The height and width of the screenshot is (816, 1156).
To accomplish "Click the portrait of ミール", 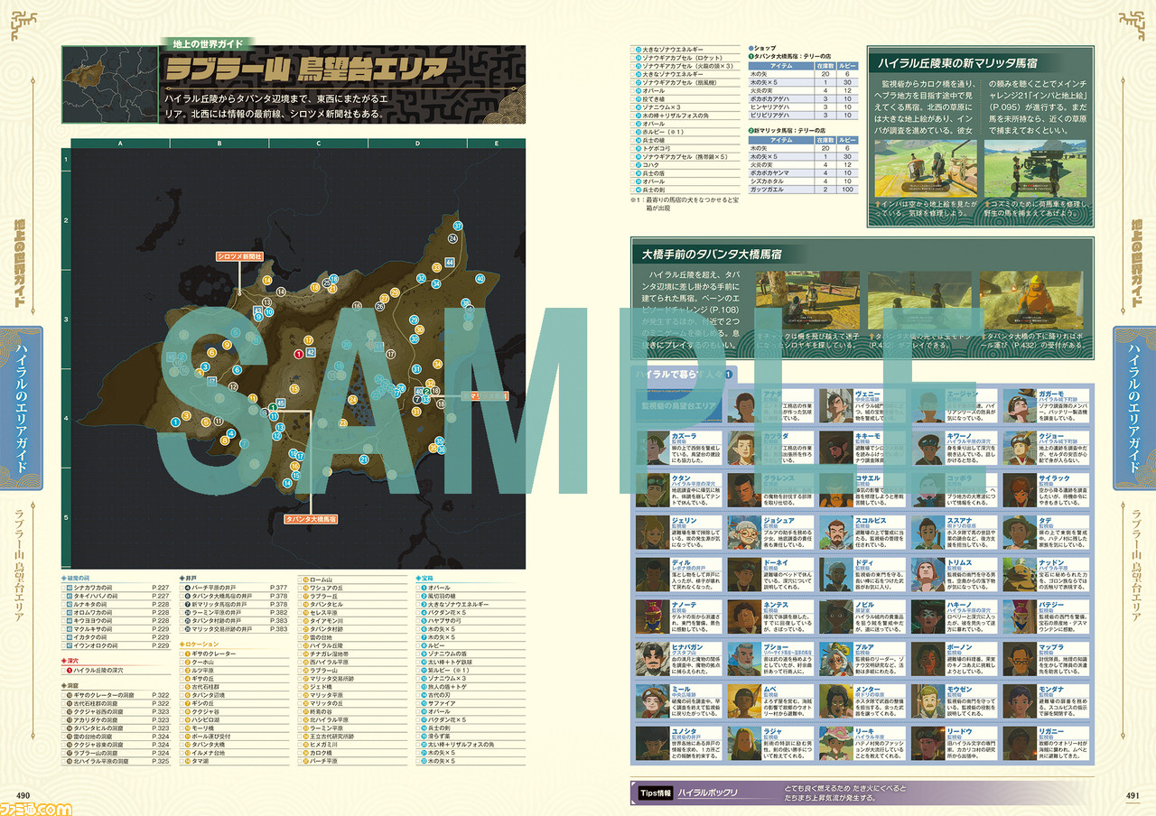I will point(654,700).
